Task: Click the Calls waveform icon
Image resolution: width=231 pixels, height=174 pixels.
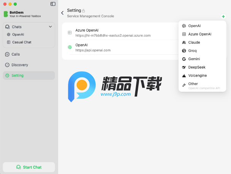Action: point(7,54)
